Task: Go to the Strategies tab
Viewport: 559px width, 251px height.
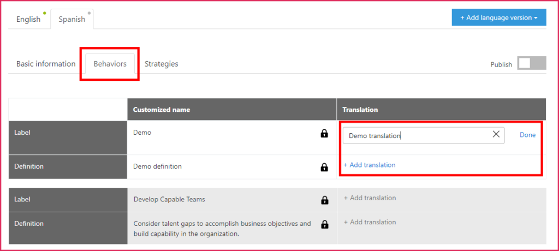Action: point(161,64)
